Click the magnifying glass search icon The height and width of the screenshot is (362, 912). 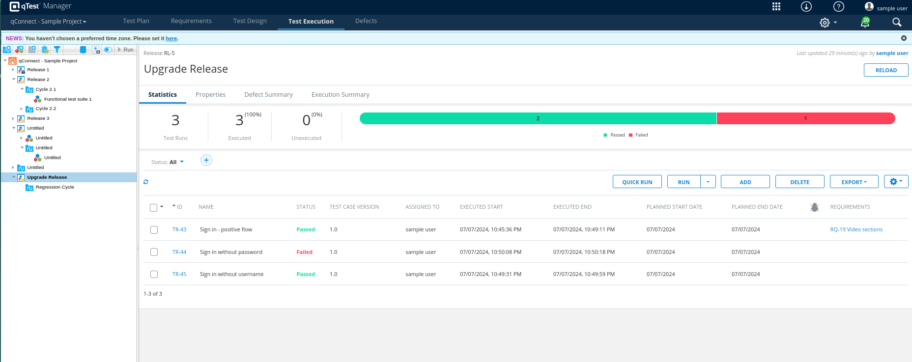pyautogui.click(x=897, y=22)
